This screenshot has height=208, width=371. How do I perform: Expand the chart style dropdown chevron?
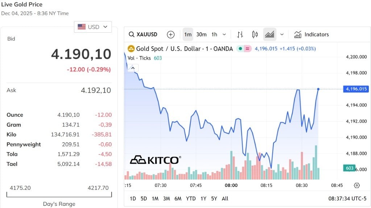282,34
